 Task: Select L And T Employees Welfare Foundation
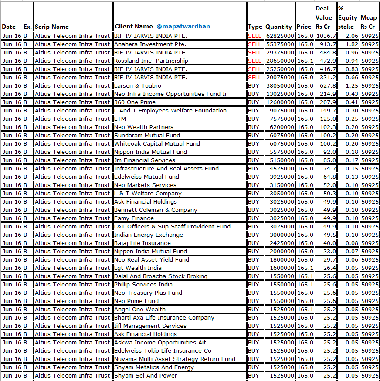(x=180, y=110)
